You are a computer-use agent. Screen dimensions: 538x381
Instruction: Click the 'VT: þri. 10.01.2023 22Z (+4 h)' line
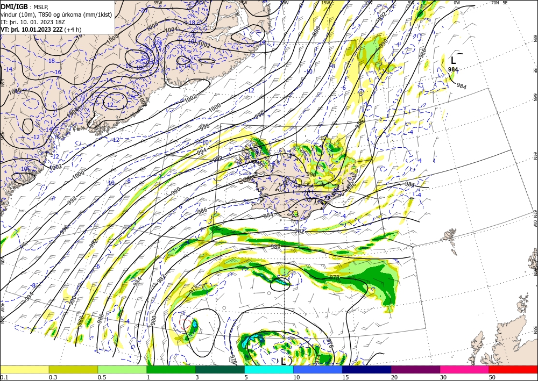41,29
